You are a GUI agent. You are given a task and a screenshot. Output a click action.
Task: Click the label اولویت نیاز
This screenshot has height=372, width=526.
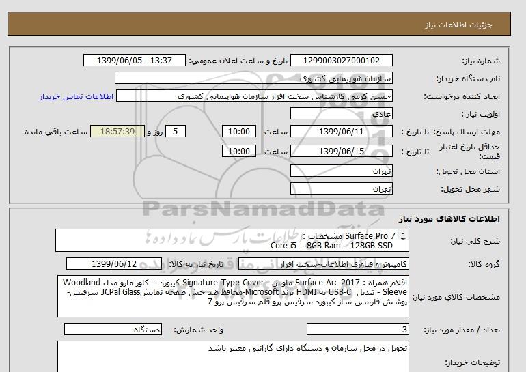tap(481, 114)
